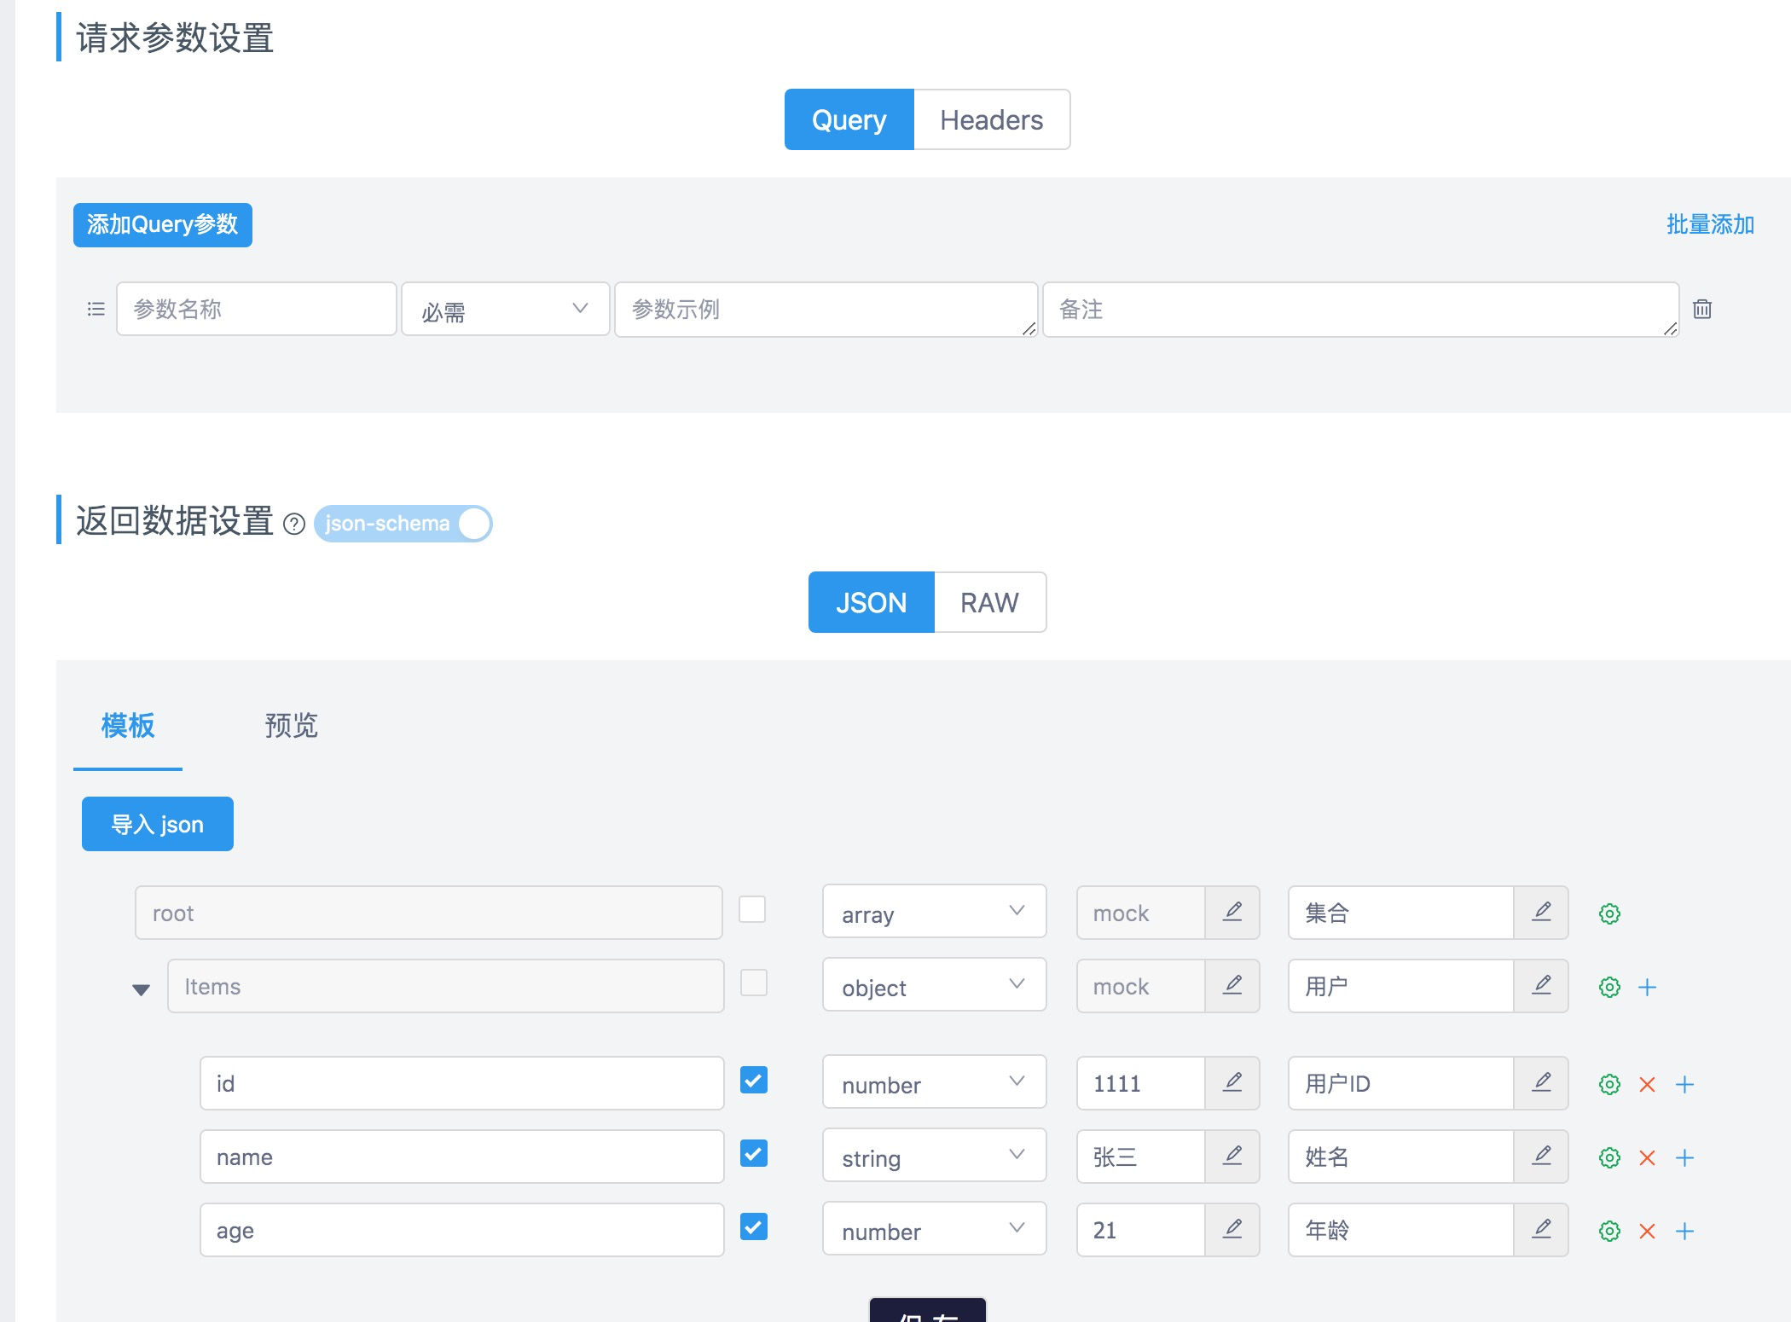Collapse the Items object row
This screenshot has height=1322, width=1791.
(141, 987)
